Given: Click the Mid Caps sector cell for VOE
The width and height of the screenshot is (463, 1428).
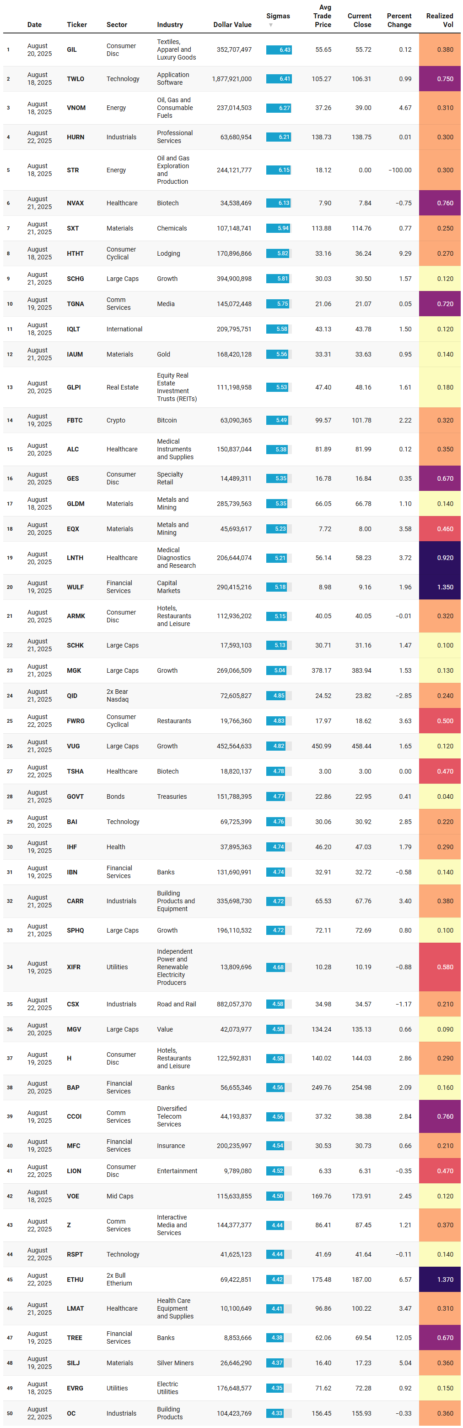Looking at the screenshot, I should [120, 1196].
